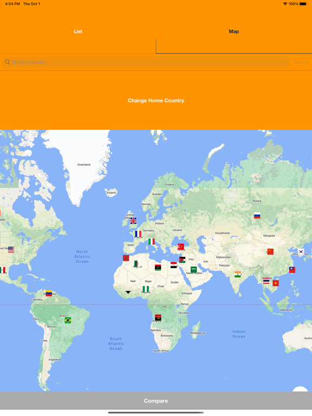Tap the Italy flag marker
Screen dimensions: 312x416
pos(152,242)
